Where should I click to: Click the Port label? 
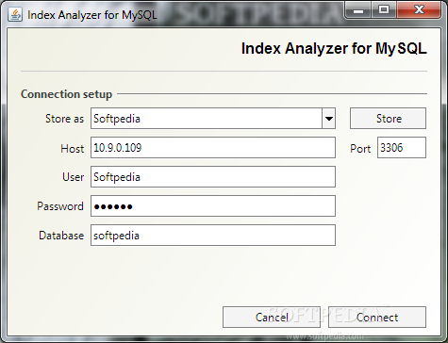[x=360, y=148]
